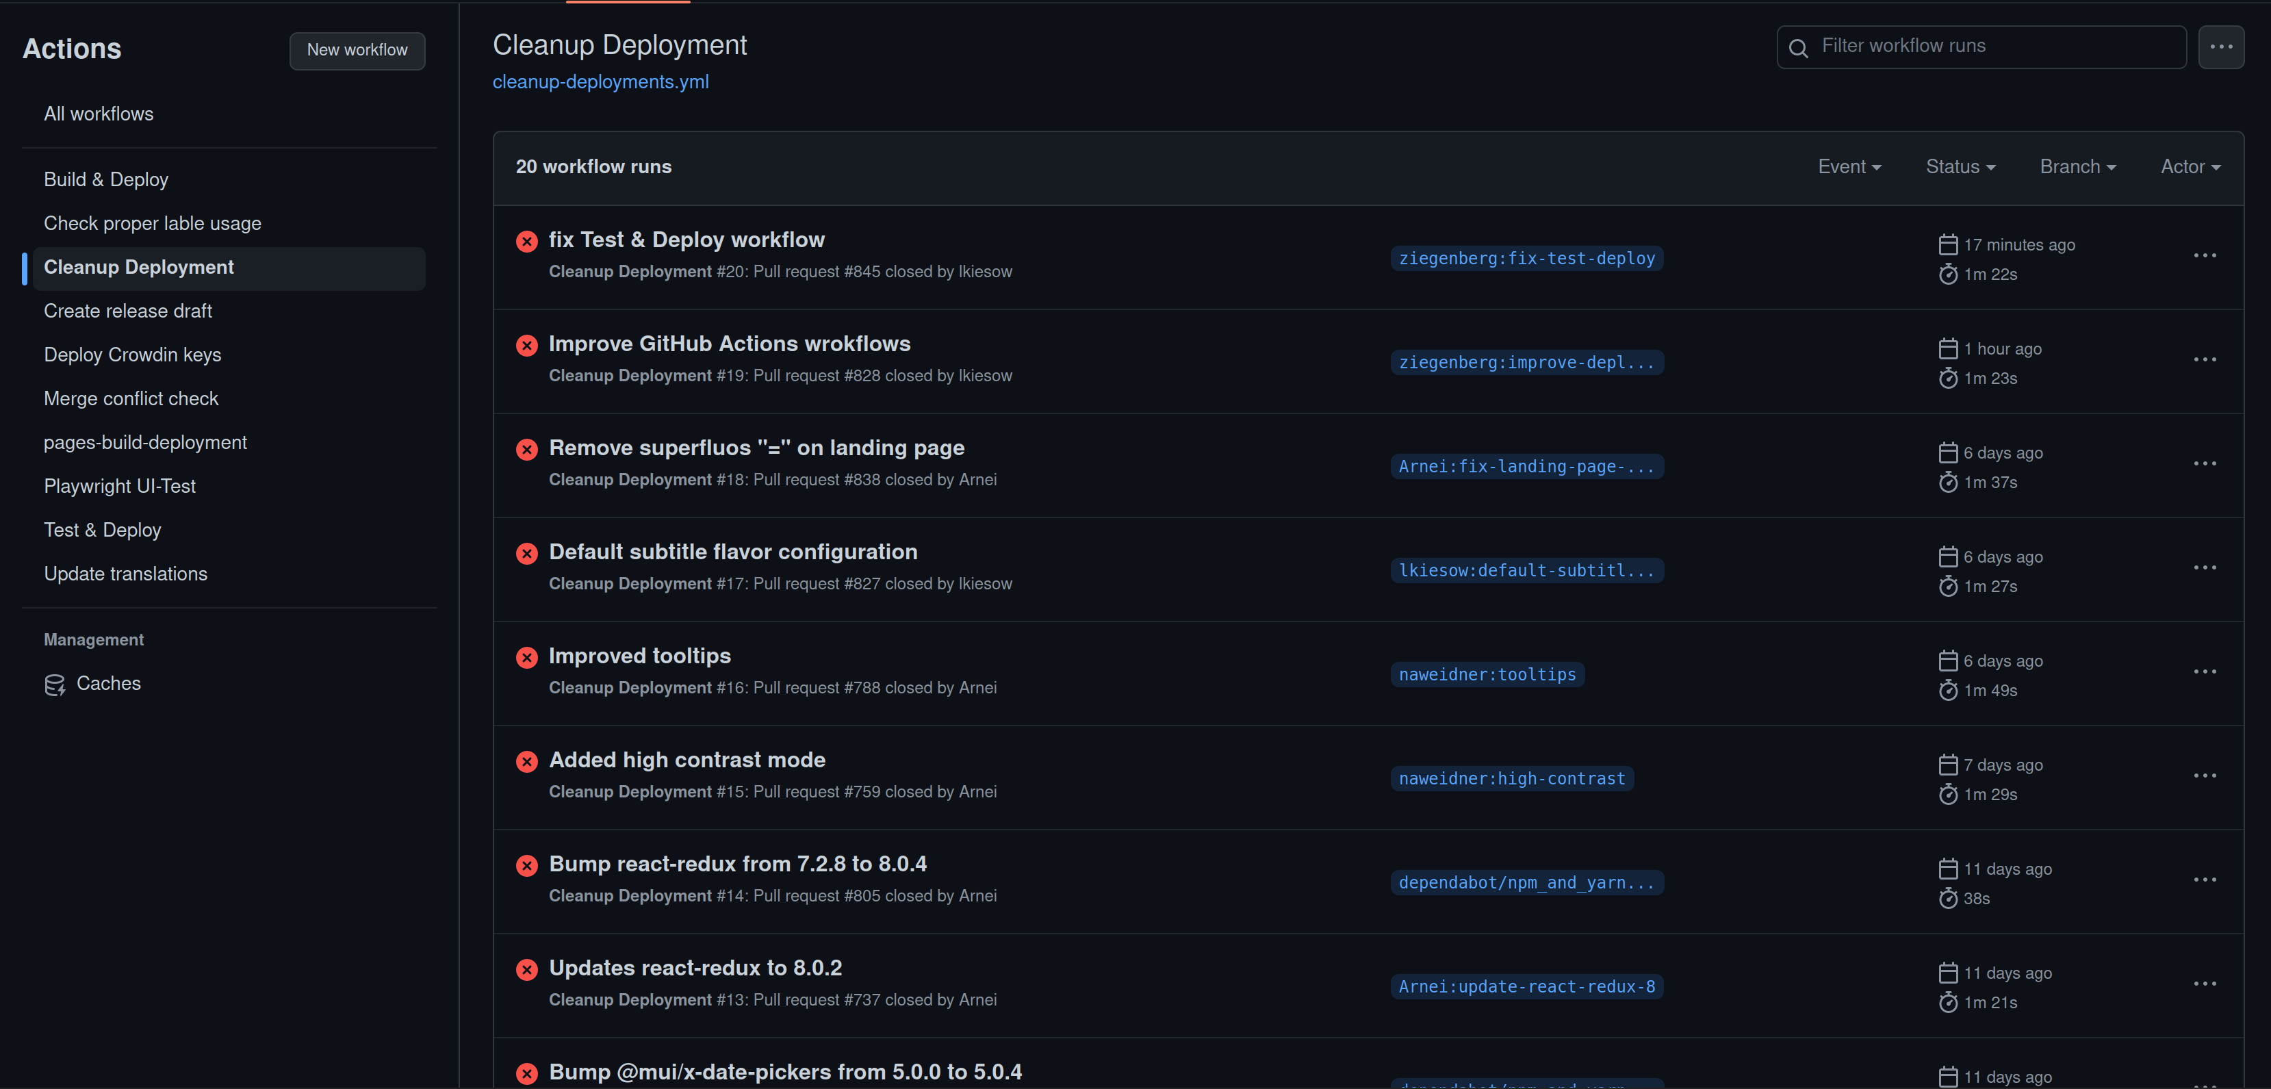Open the cleanup-deployments.yml file link
Screen dimensions: 2271x1089
point(600,82)
